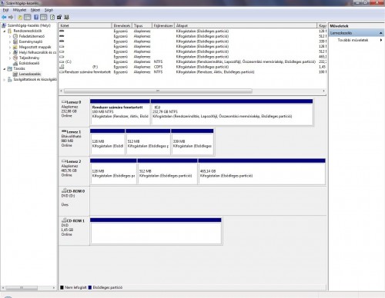Select Lemez 0 Rendszer számára fenntartott partition
Image resolution: width=385 pixels, height=298 pixels.
pos(120,112)
